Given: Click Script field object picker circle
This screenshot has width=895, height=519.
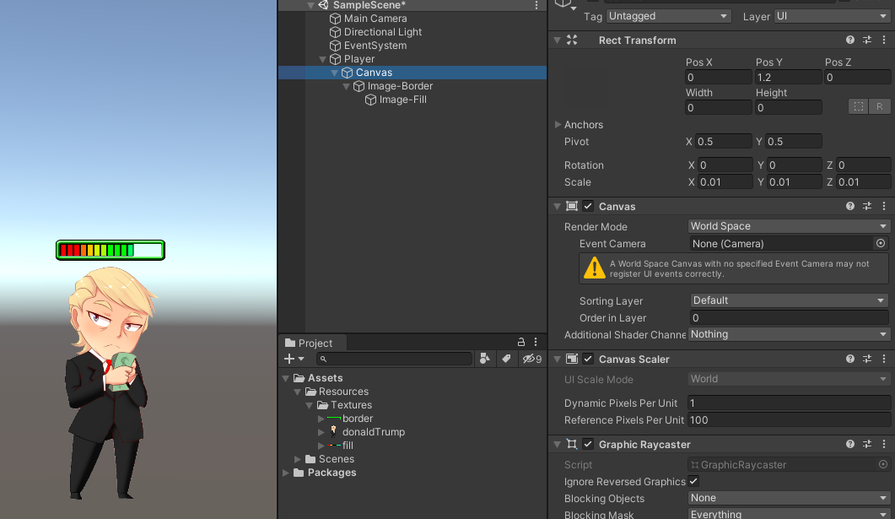Looking at the screenshot, I should [883, 464].
